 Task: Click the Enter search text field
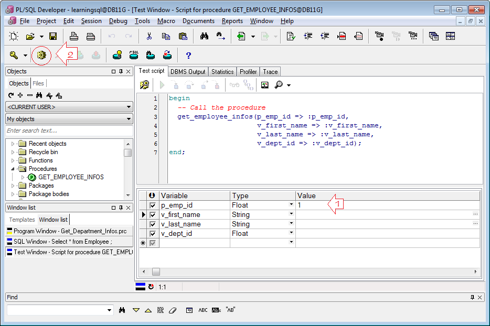[x=69, y=131]
